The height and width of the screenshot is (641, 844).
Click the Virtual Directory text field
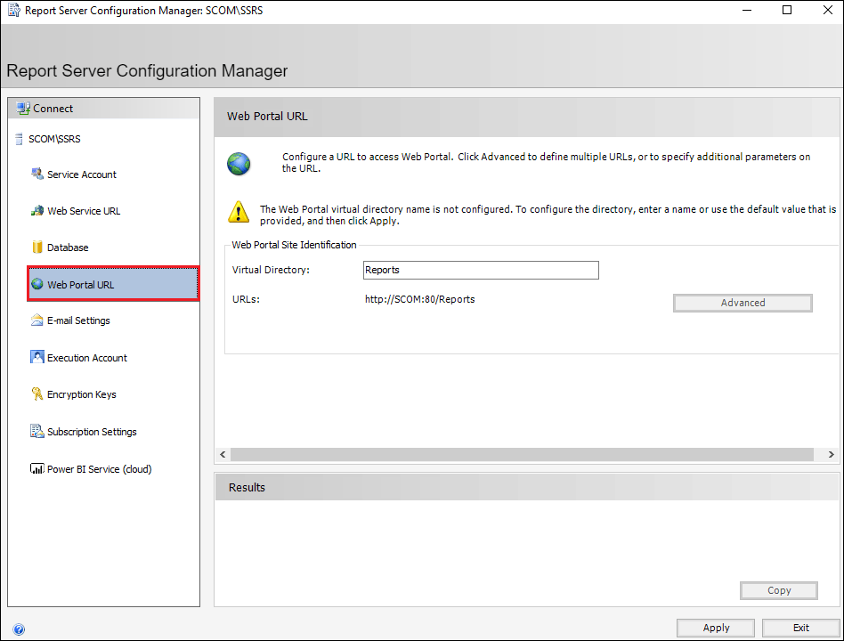[481, 270]
